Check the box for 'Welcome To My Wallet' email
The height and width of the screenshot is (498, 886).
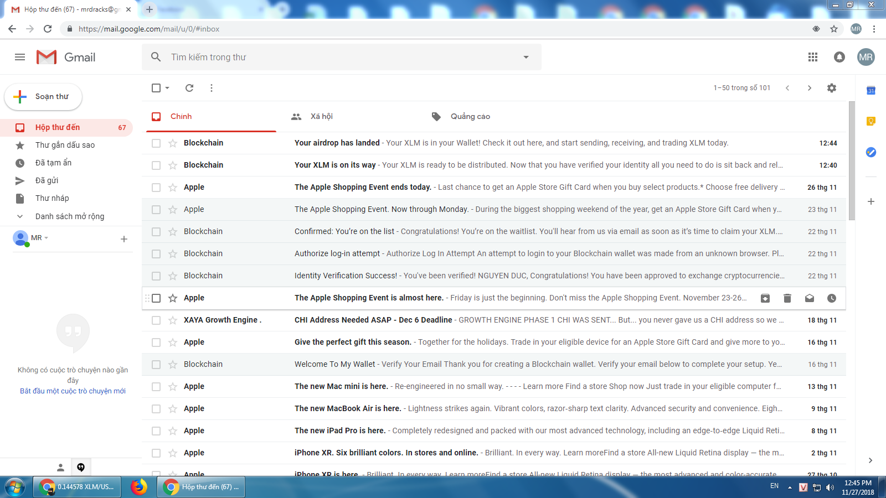[x=156, y=365]
